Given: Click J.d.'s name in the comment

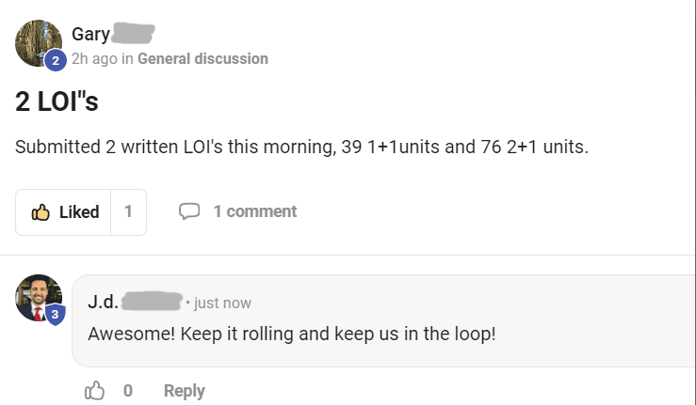Looking at the screenshot, I should (x=103, y=303).
